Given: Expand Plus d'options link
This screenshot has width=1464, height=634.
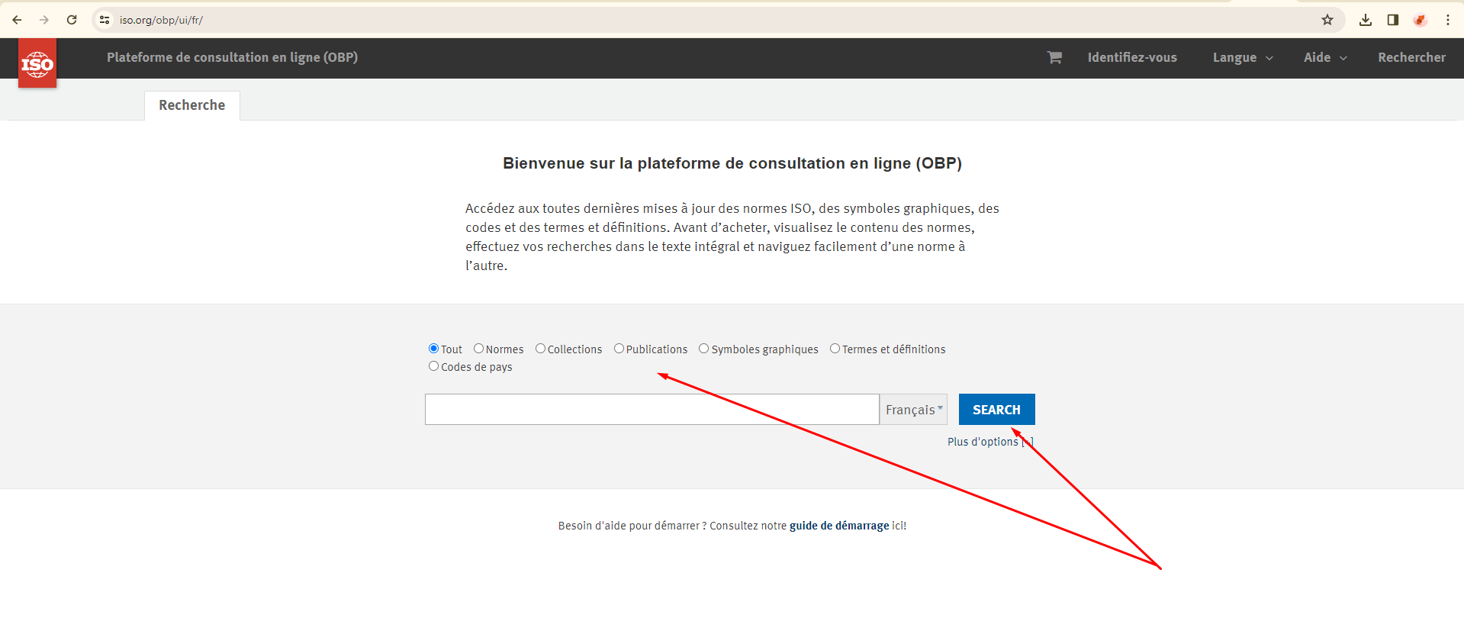Looking at the screenshot, I should [989, 442].
